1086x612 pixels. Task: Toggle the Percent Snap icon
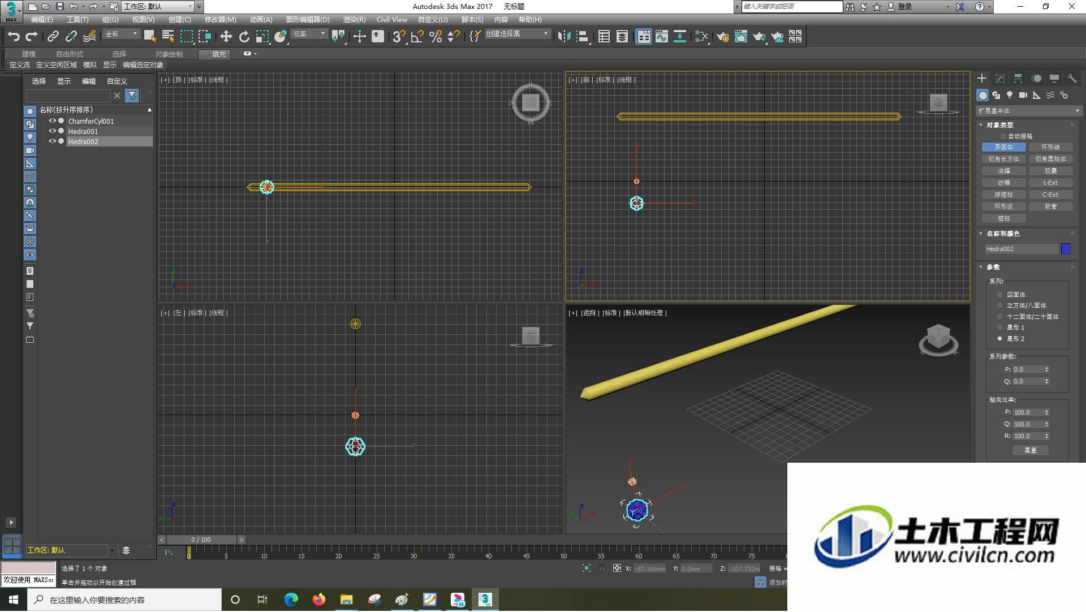click(x=436, y=37)
